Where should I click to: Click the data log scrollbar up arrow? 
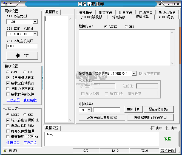[x=70, y=19]
